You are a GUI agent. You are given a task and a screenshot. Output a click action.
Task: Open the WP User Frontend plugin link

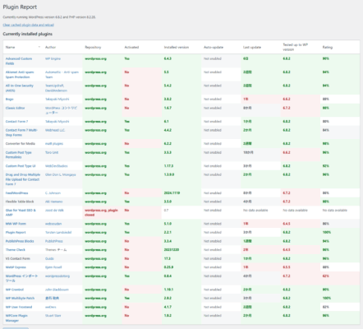pos(19,307)
